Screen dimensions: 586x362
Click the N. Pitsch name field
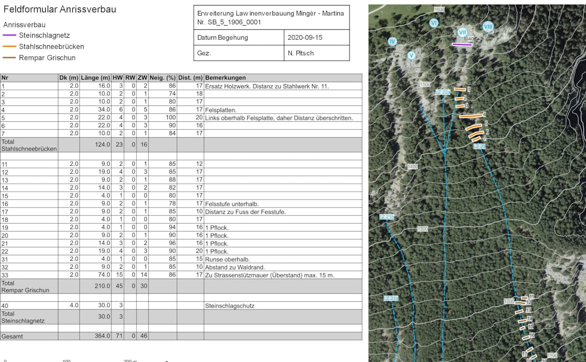(301, 53)
